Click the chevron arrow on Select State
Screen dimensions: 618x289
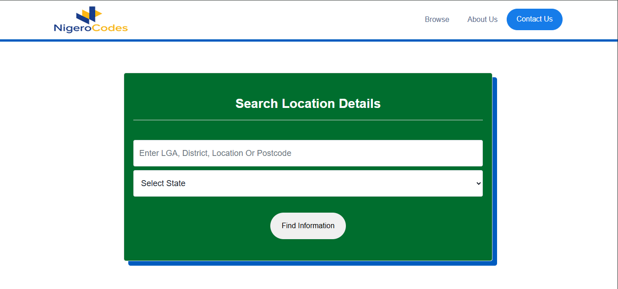(478, 183)
